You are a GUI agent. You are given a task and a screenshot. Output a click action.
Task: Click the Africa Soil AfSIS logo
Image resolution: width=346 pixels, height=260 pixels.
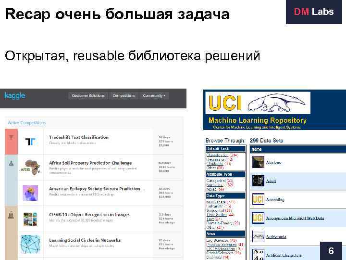click(x=30, y=168)
